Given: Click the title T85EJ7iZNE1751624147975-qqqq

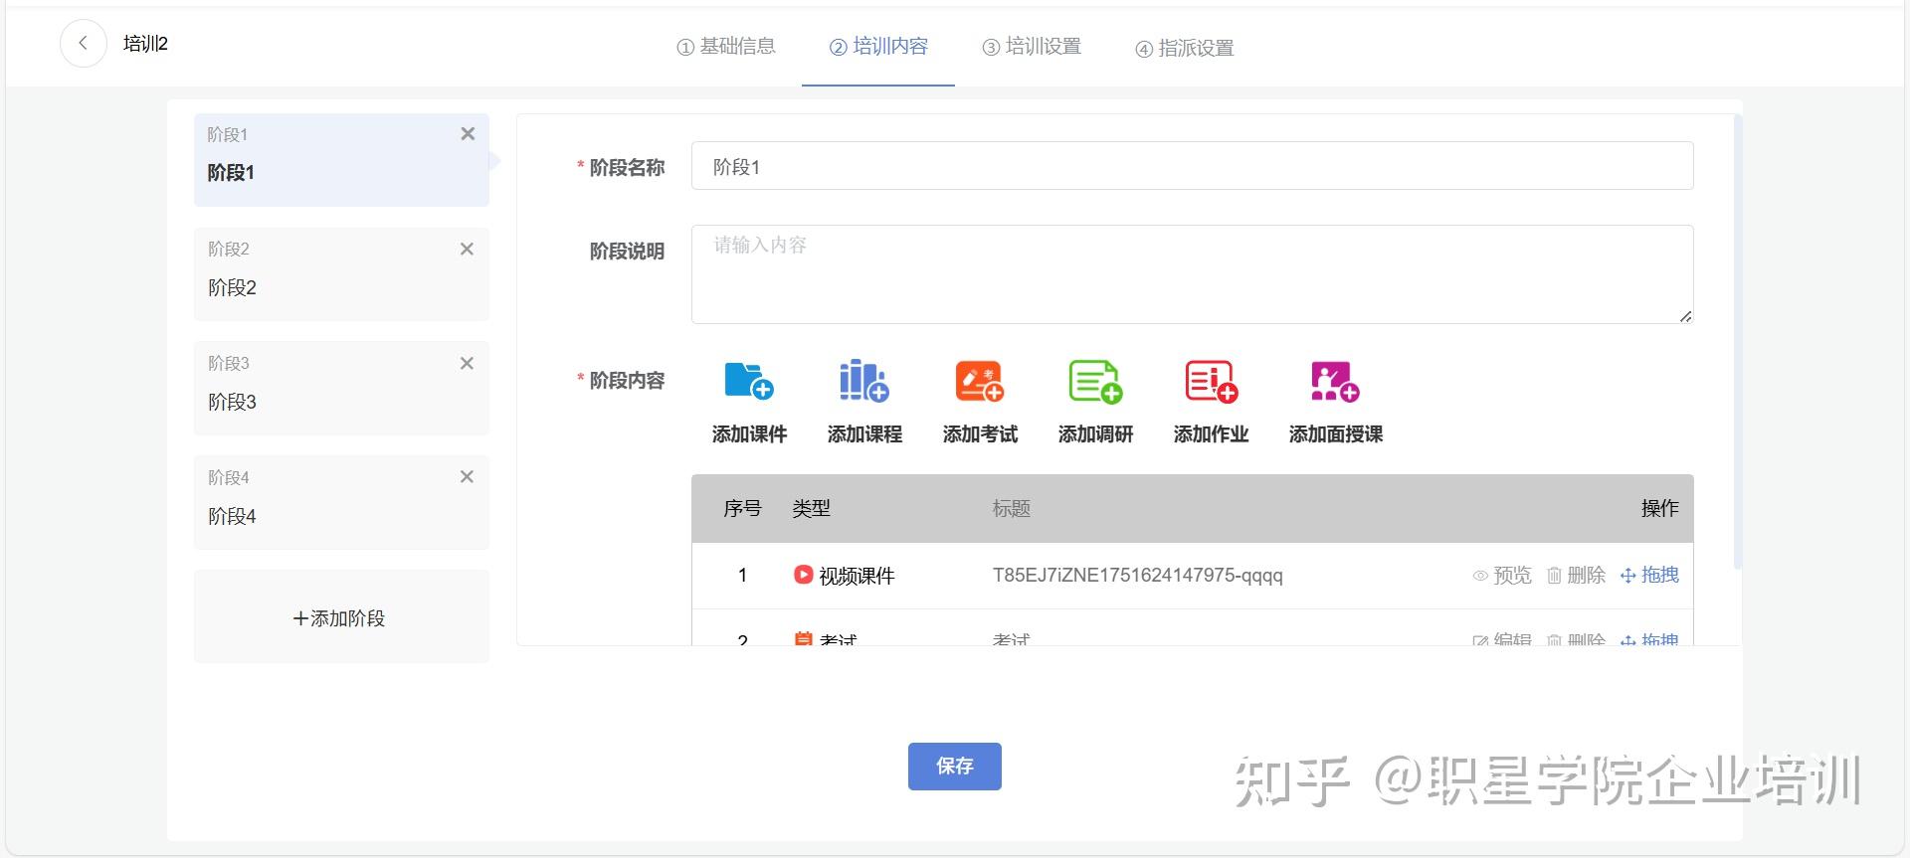Looking at the screenshot, I should coord(1137,576).
